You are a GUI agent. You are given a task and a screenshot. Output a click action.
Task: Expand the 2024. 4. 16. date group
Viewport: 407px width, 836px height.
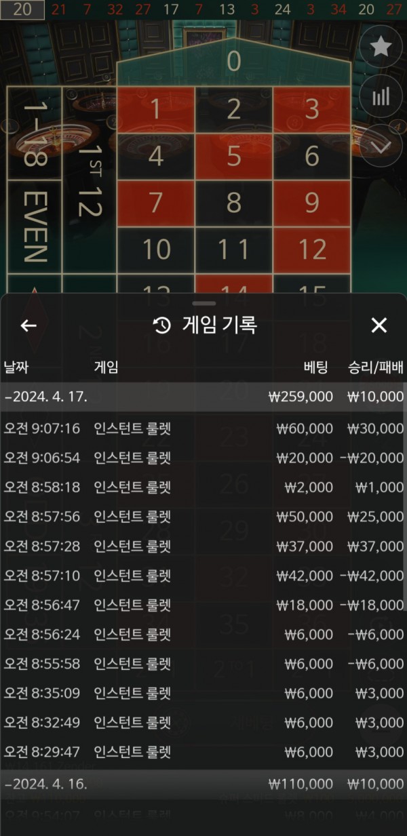click(203, 784)
